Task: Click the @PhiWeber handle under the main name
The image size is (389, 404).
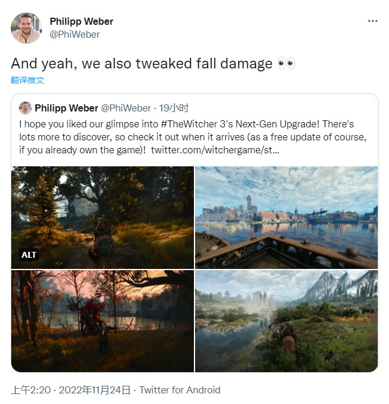Action: [74, 34]
